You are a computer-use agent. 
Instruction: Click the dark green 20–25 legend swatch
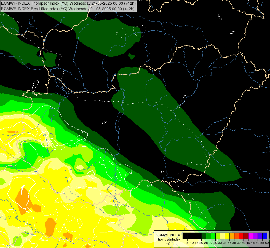(204, 236)
